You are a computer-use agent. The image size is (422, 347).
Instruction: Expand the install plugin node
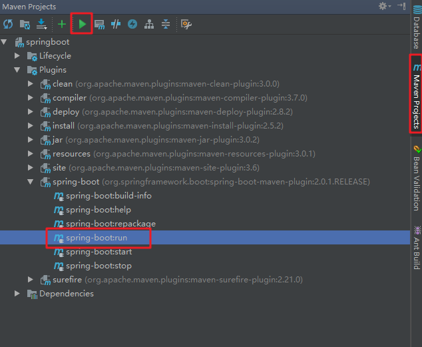31,126
